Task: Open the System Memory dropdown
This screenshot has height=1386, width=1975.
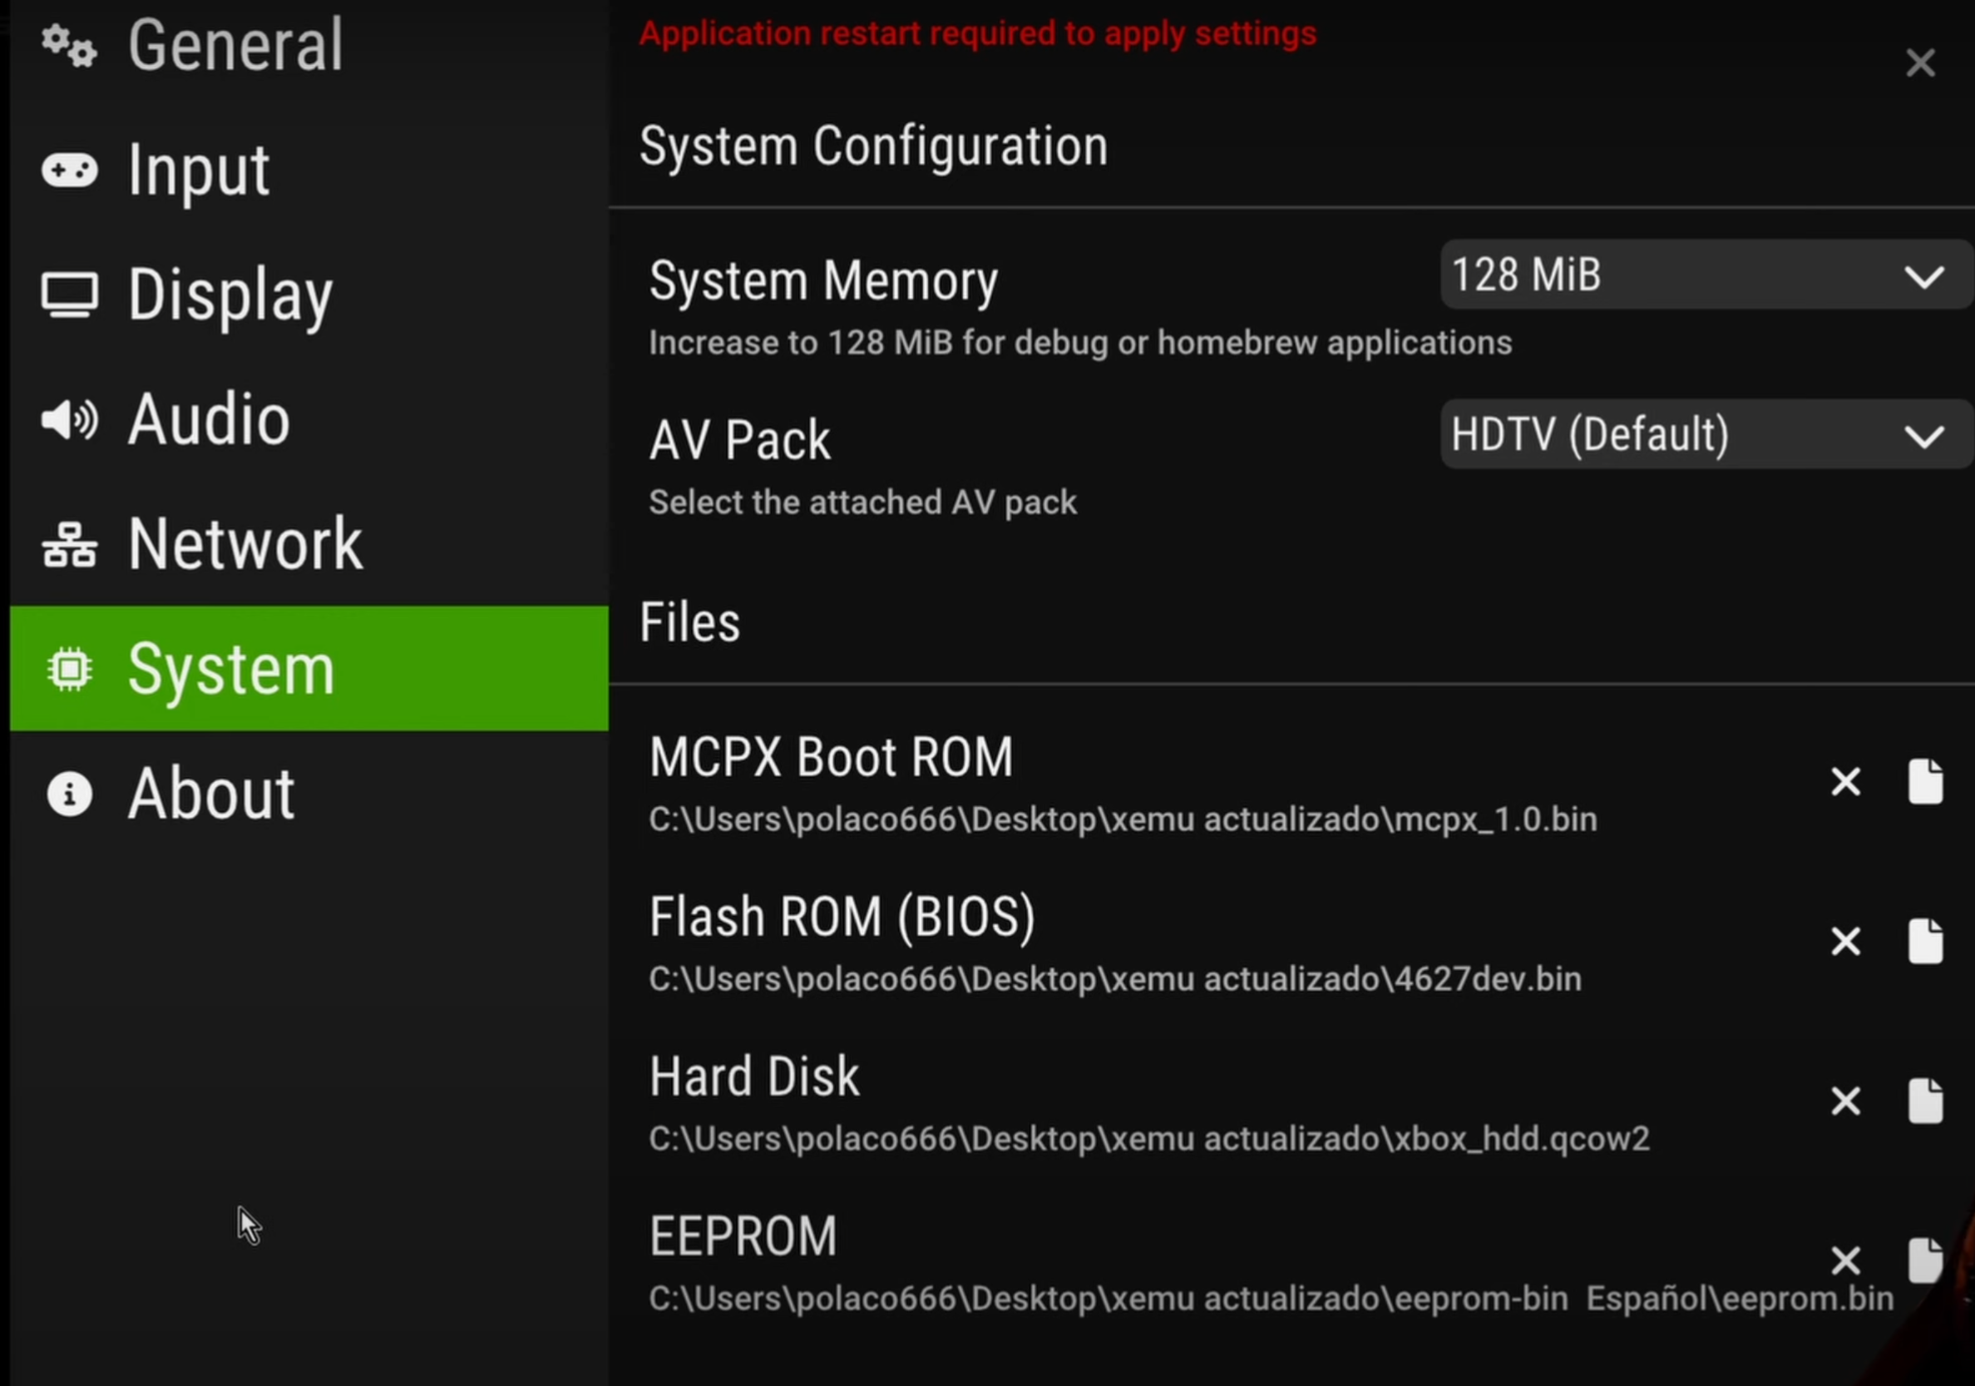Action: coord(1707,275)
